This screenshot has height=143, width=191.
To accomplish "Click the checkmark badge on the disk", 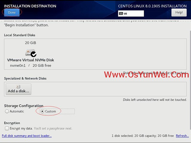I will click(x=33, y=54).
